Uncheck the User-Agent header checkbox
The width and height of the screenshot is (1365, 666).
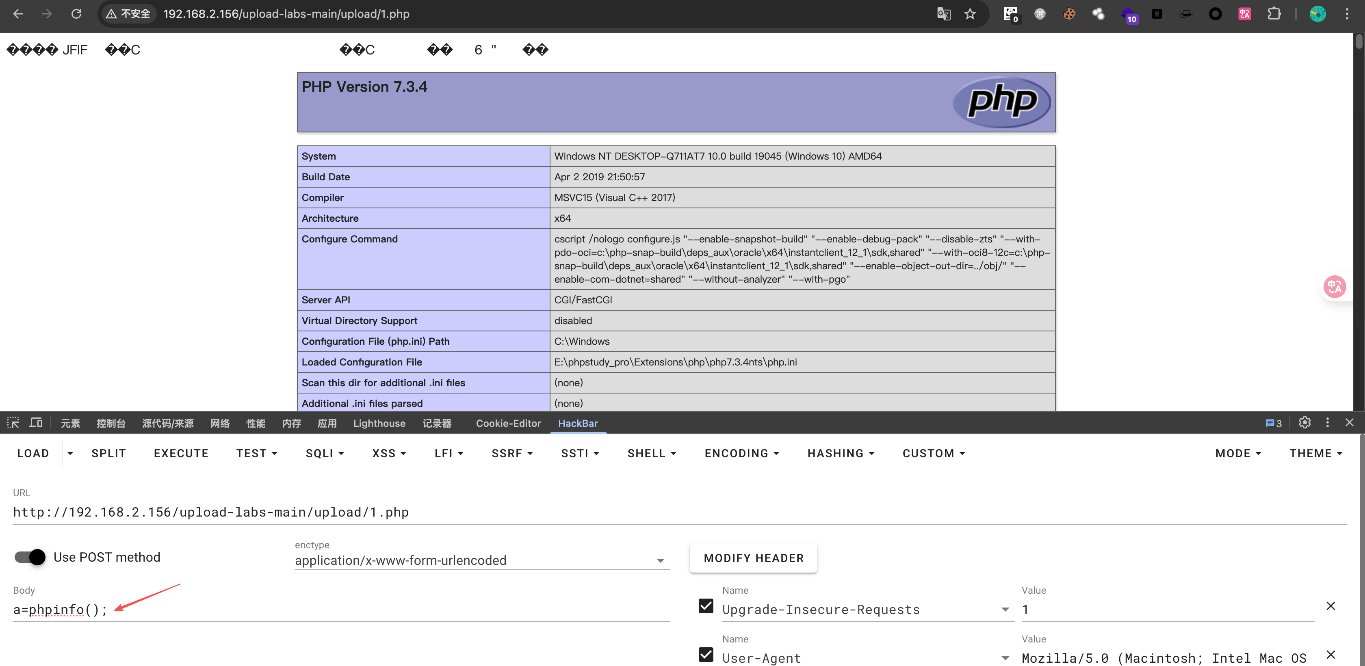coord(706,654)
